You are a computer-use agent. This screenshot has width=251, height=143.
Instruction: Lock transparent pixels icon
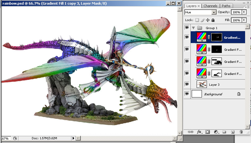click(x=197, y=20)
